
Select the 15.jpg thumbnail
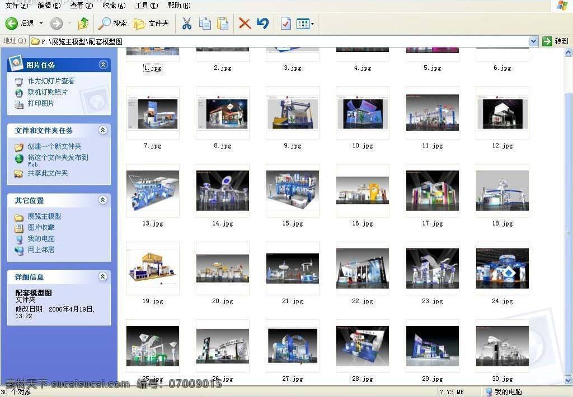pyautogui.click(x=293, y=190)
